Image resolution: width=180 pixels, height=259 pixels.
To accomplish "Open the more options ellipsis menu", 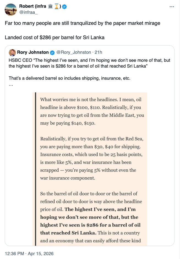I will [x=172, y=7].
